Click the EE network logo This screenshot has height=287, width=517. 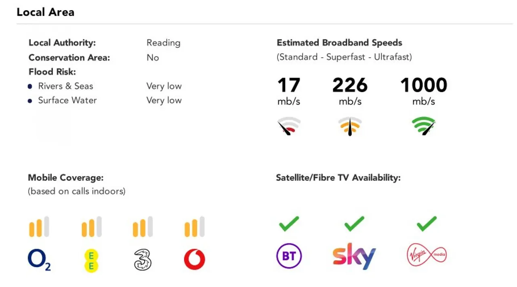pyautogui.click(x=91, y=260)
